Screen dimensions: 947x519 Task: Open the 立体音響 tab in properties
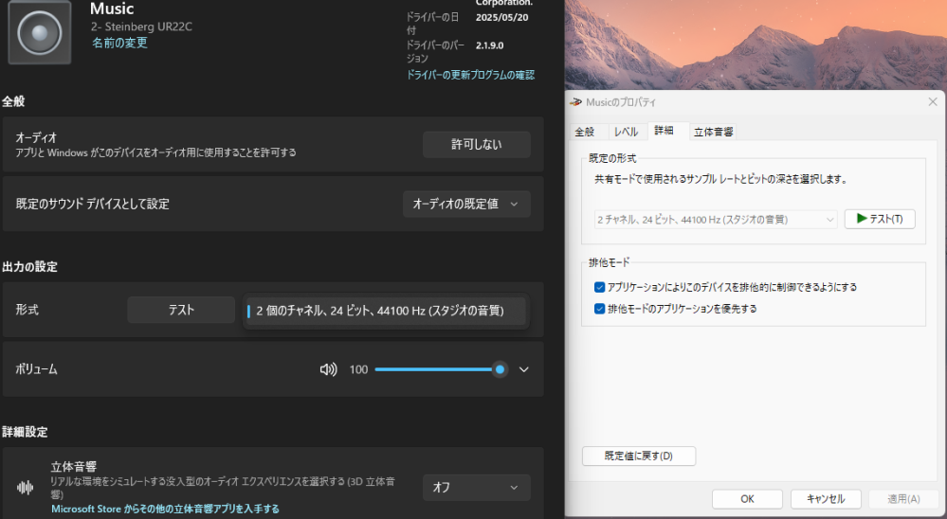(713, 132)
